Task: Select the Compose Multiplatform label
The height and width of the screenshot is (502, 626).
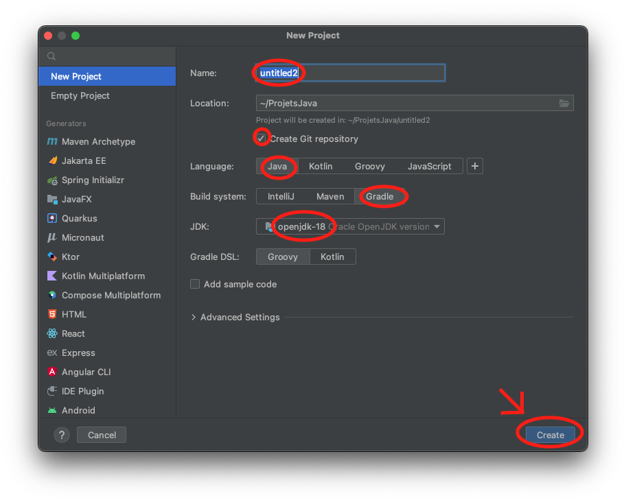Action: (x=111, y=296)
